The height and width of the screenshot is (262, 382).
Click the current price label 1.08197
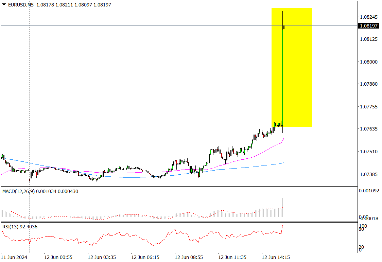coord(369,26)
